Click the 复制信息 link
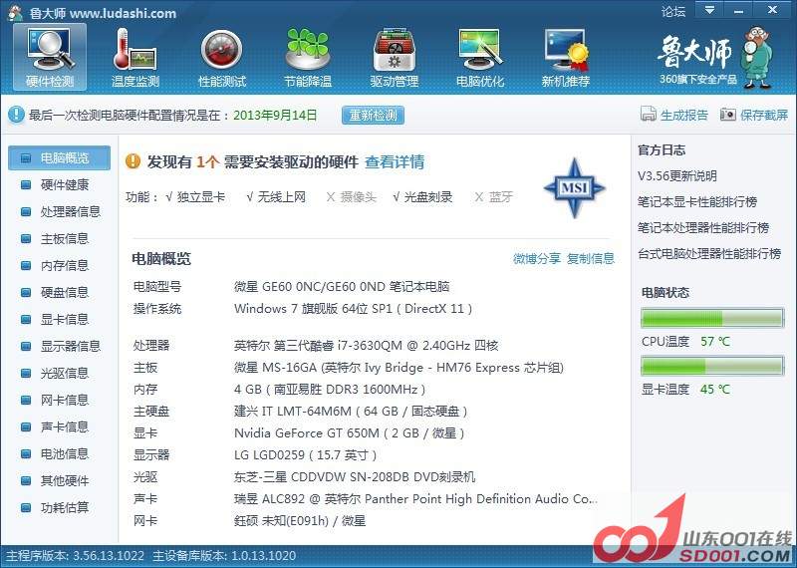 point(591,259)
